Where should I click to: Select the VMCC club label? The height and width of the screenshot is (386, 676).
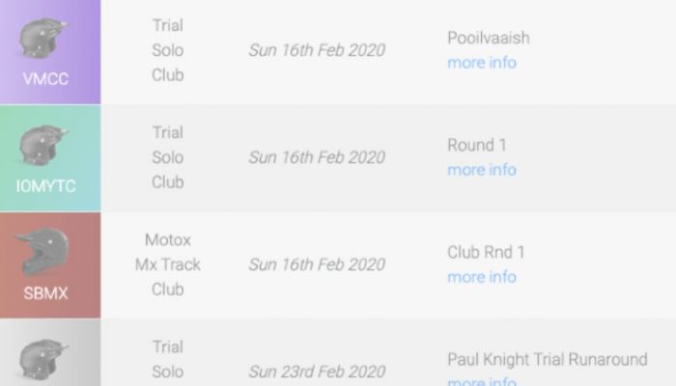(45, 79)
